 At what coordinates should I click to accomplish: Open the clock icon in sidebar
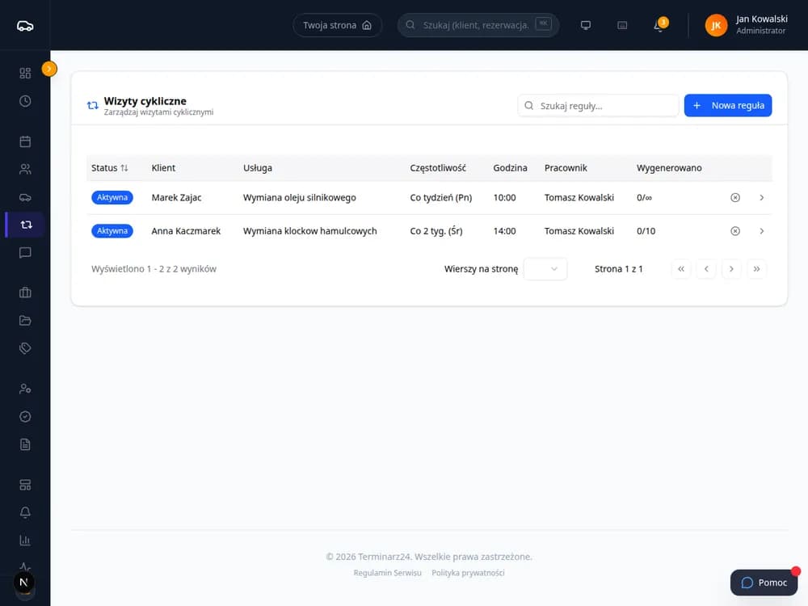pos(25,101)
